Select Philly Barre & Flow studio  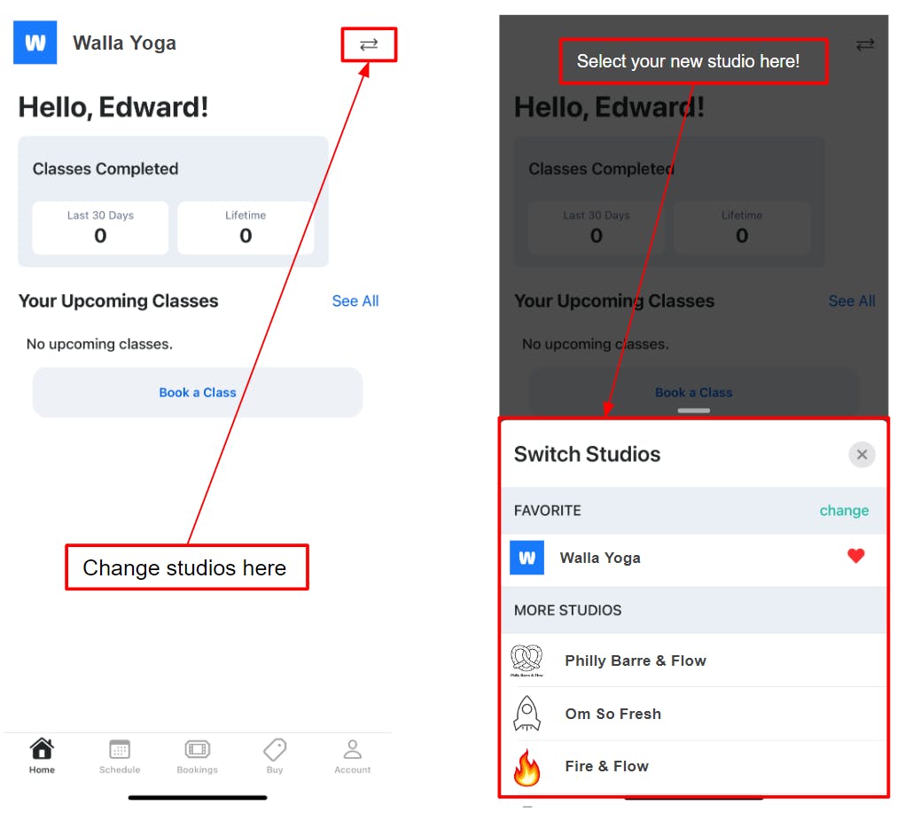[x=694, y=661]
